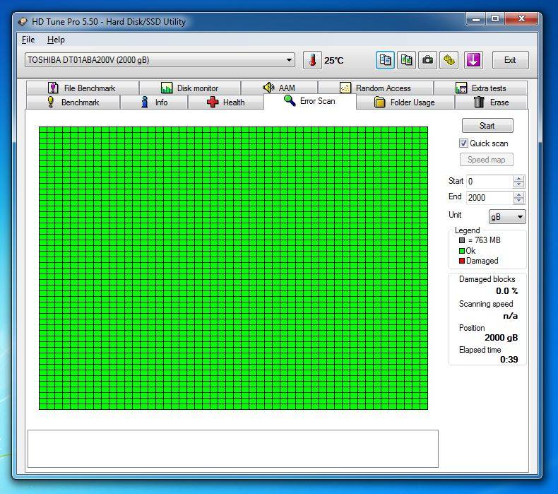Image resolution: width=558 pixels, height=494 pixels.
Task: Click the red Damaged legend swatch
Action: point(462,261)
